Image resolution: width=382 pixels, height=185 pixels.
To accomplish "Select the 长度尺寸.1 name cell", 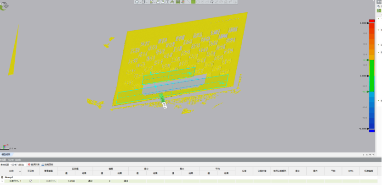I will point(13,181).
